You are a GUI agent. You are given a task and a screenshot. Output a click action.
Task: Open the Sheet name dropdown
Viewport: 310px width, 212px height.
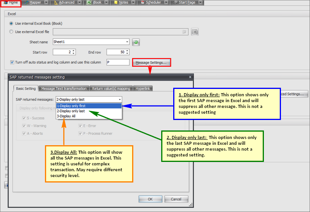[x=127, y=42]
